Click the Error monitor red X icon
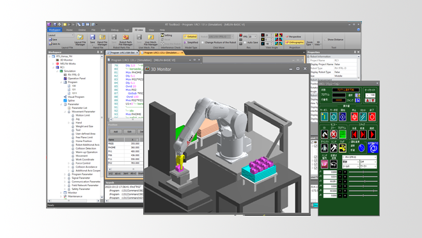 click(x=334, y=134)
